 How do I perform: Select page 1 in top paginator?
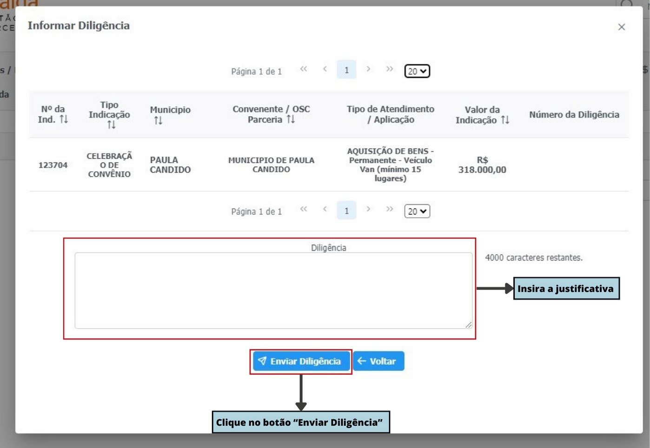coord(346,70)
